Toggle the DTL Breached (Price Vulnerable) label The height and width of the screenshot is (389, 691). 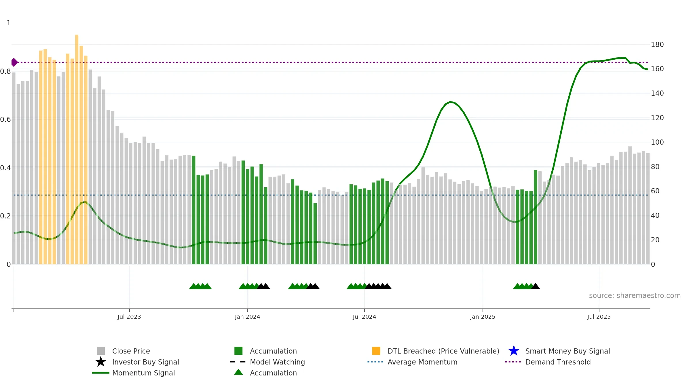pos(443,351)
